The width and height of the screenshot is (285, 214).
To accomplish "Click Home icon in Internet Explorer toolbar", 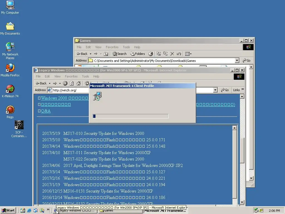I will click(x=78, y=83).
